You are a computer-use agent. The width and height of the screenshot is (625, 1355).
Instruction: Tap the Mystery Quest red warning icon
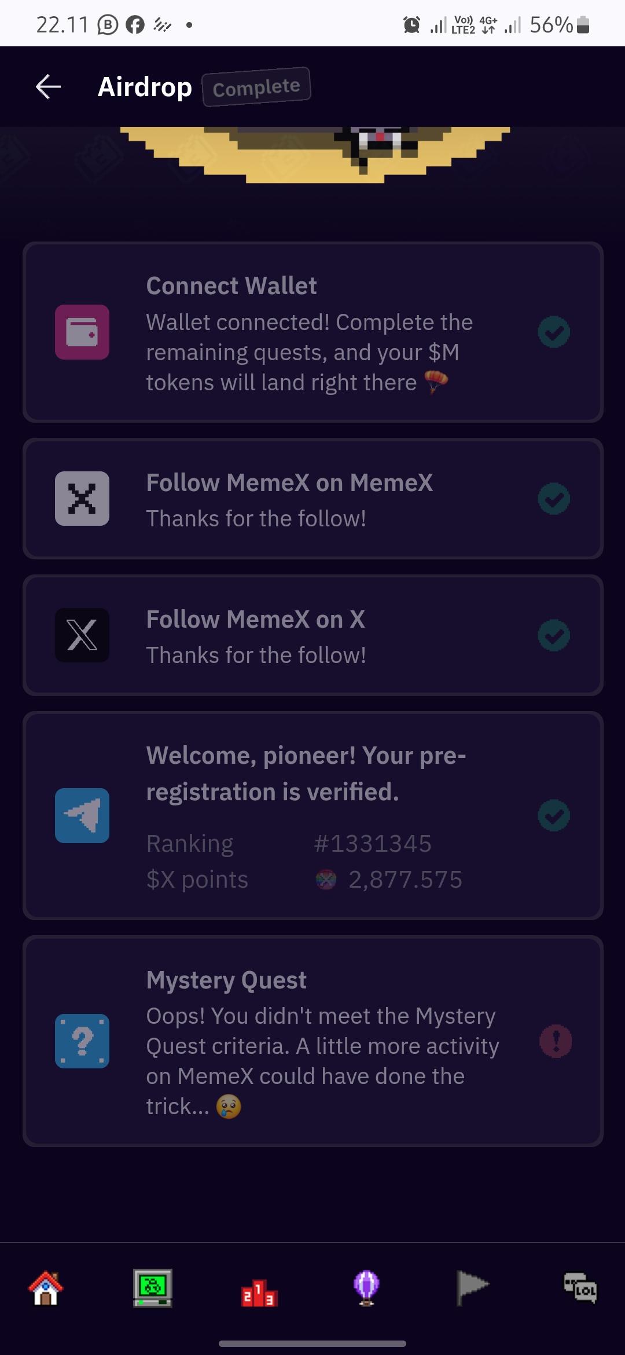pos(556,1041)
